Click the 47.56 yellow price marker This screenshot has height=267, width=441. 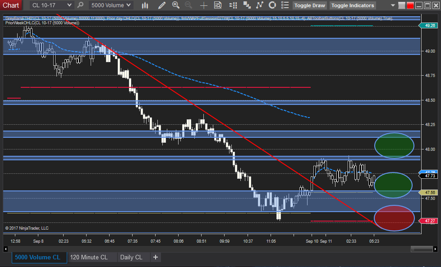click(x=429, y=193)
